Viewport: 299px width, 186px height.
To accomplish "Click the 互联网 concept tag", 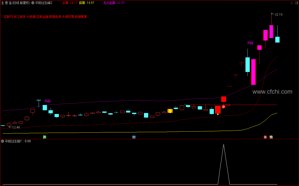I will point(8,17).
